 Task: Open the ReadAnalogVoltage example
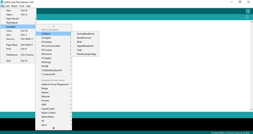coord(85,54)
